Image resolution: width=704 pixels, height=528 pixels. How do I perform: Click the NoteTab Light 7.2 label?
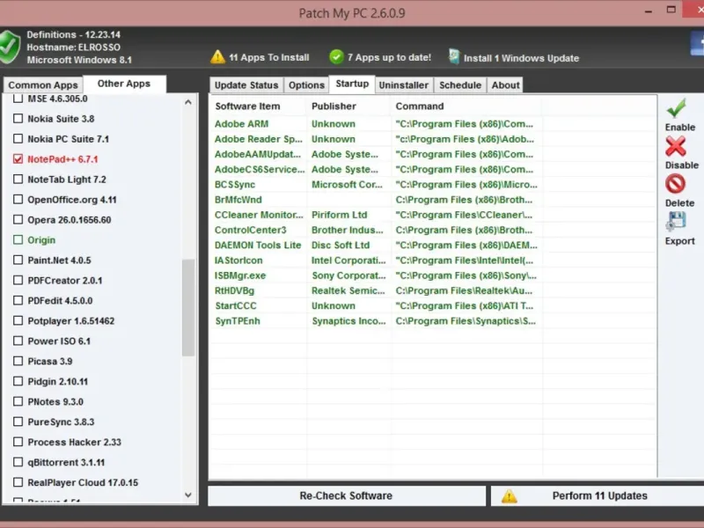tap(67, 180)
